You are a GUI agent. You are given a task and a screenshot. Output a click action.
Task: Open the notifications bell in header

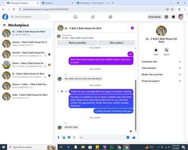click(x=173, y=17)
